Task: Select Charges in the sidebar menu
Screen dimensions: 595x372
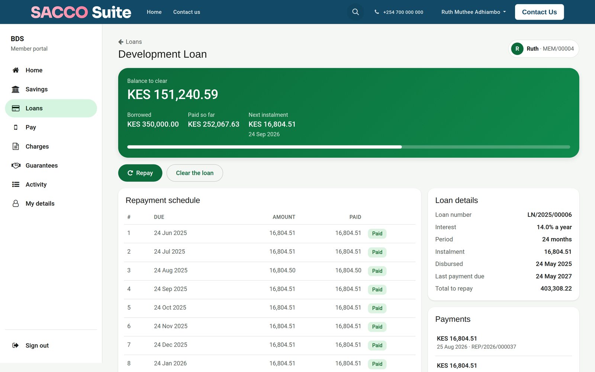Action: tap(51, 146)
